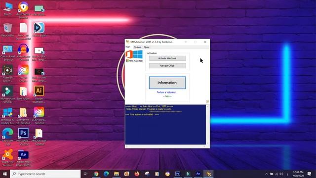This screenshot has width=316, height=178.
Task: Open Task View from the taskbar
Action: coord(85,174)
